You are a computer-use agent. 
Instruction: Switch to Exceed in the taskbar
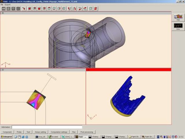click(54, 137)
